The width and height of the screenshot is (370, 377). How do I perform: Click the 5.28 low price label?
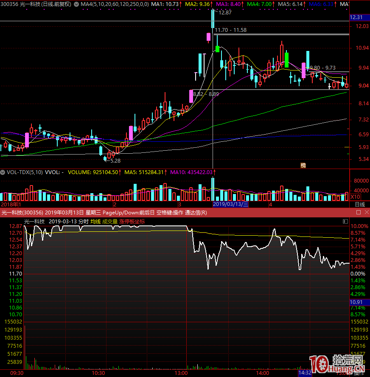tap(115, 161)
